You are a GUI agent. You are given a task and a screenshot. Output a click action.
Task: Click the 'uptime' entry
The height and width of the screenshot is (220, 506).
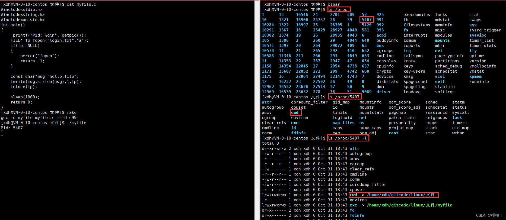coord(477,56)
